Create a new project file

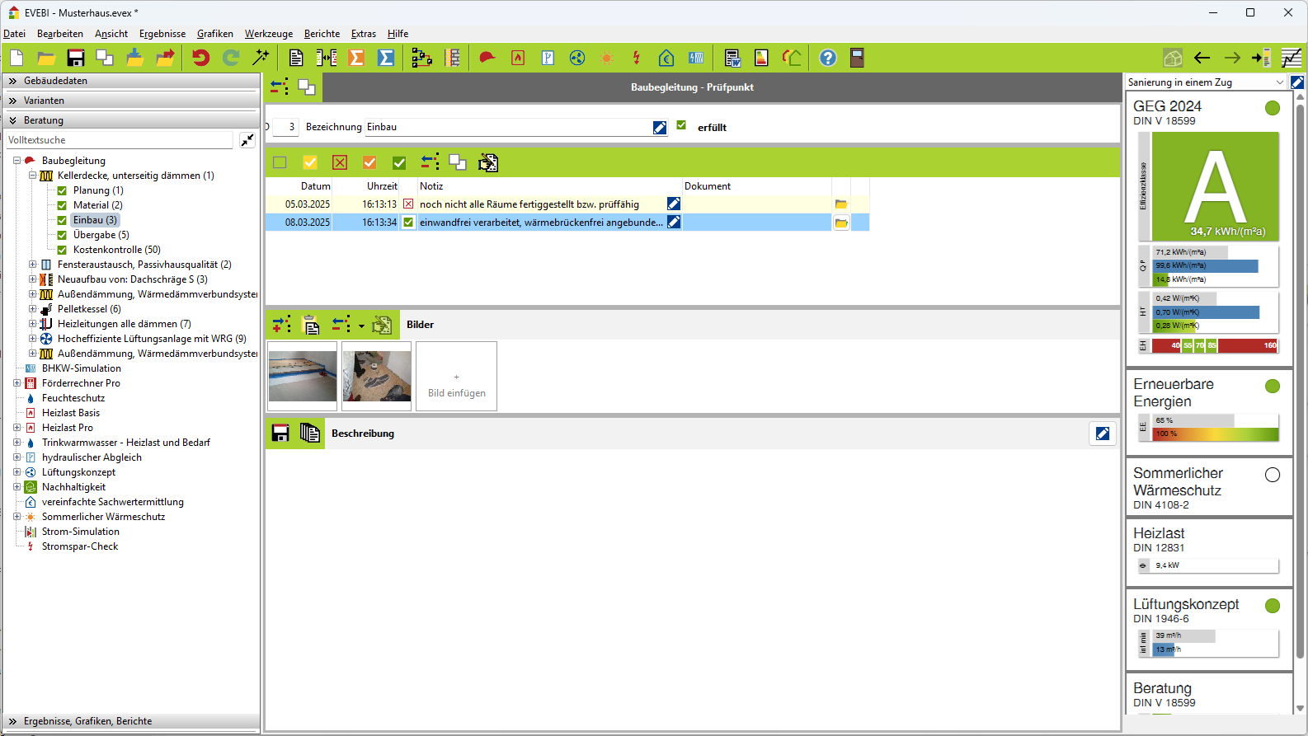pyautogui.click(x=16, y=58)
